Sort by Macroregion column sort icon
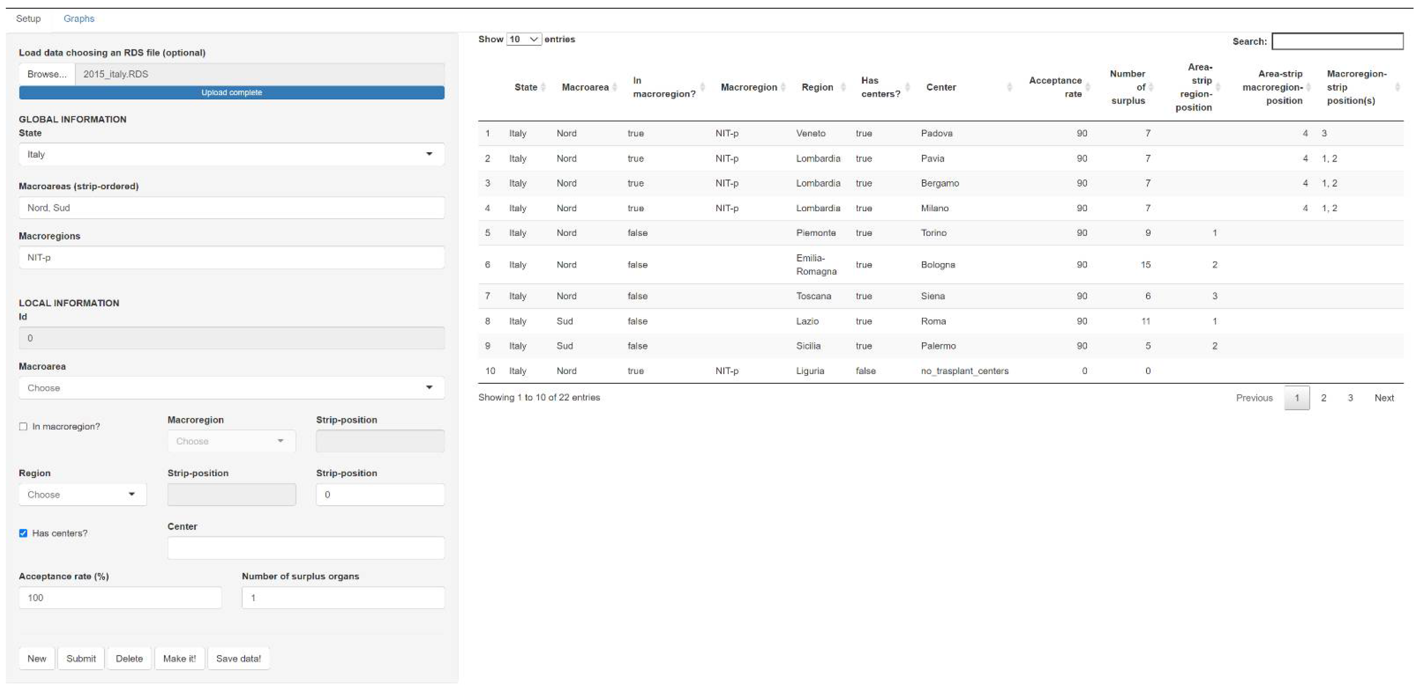Screen dimensions: 1420x690 point(783,87)
